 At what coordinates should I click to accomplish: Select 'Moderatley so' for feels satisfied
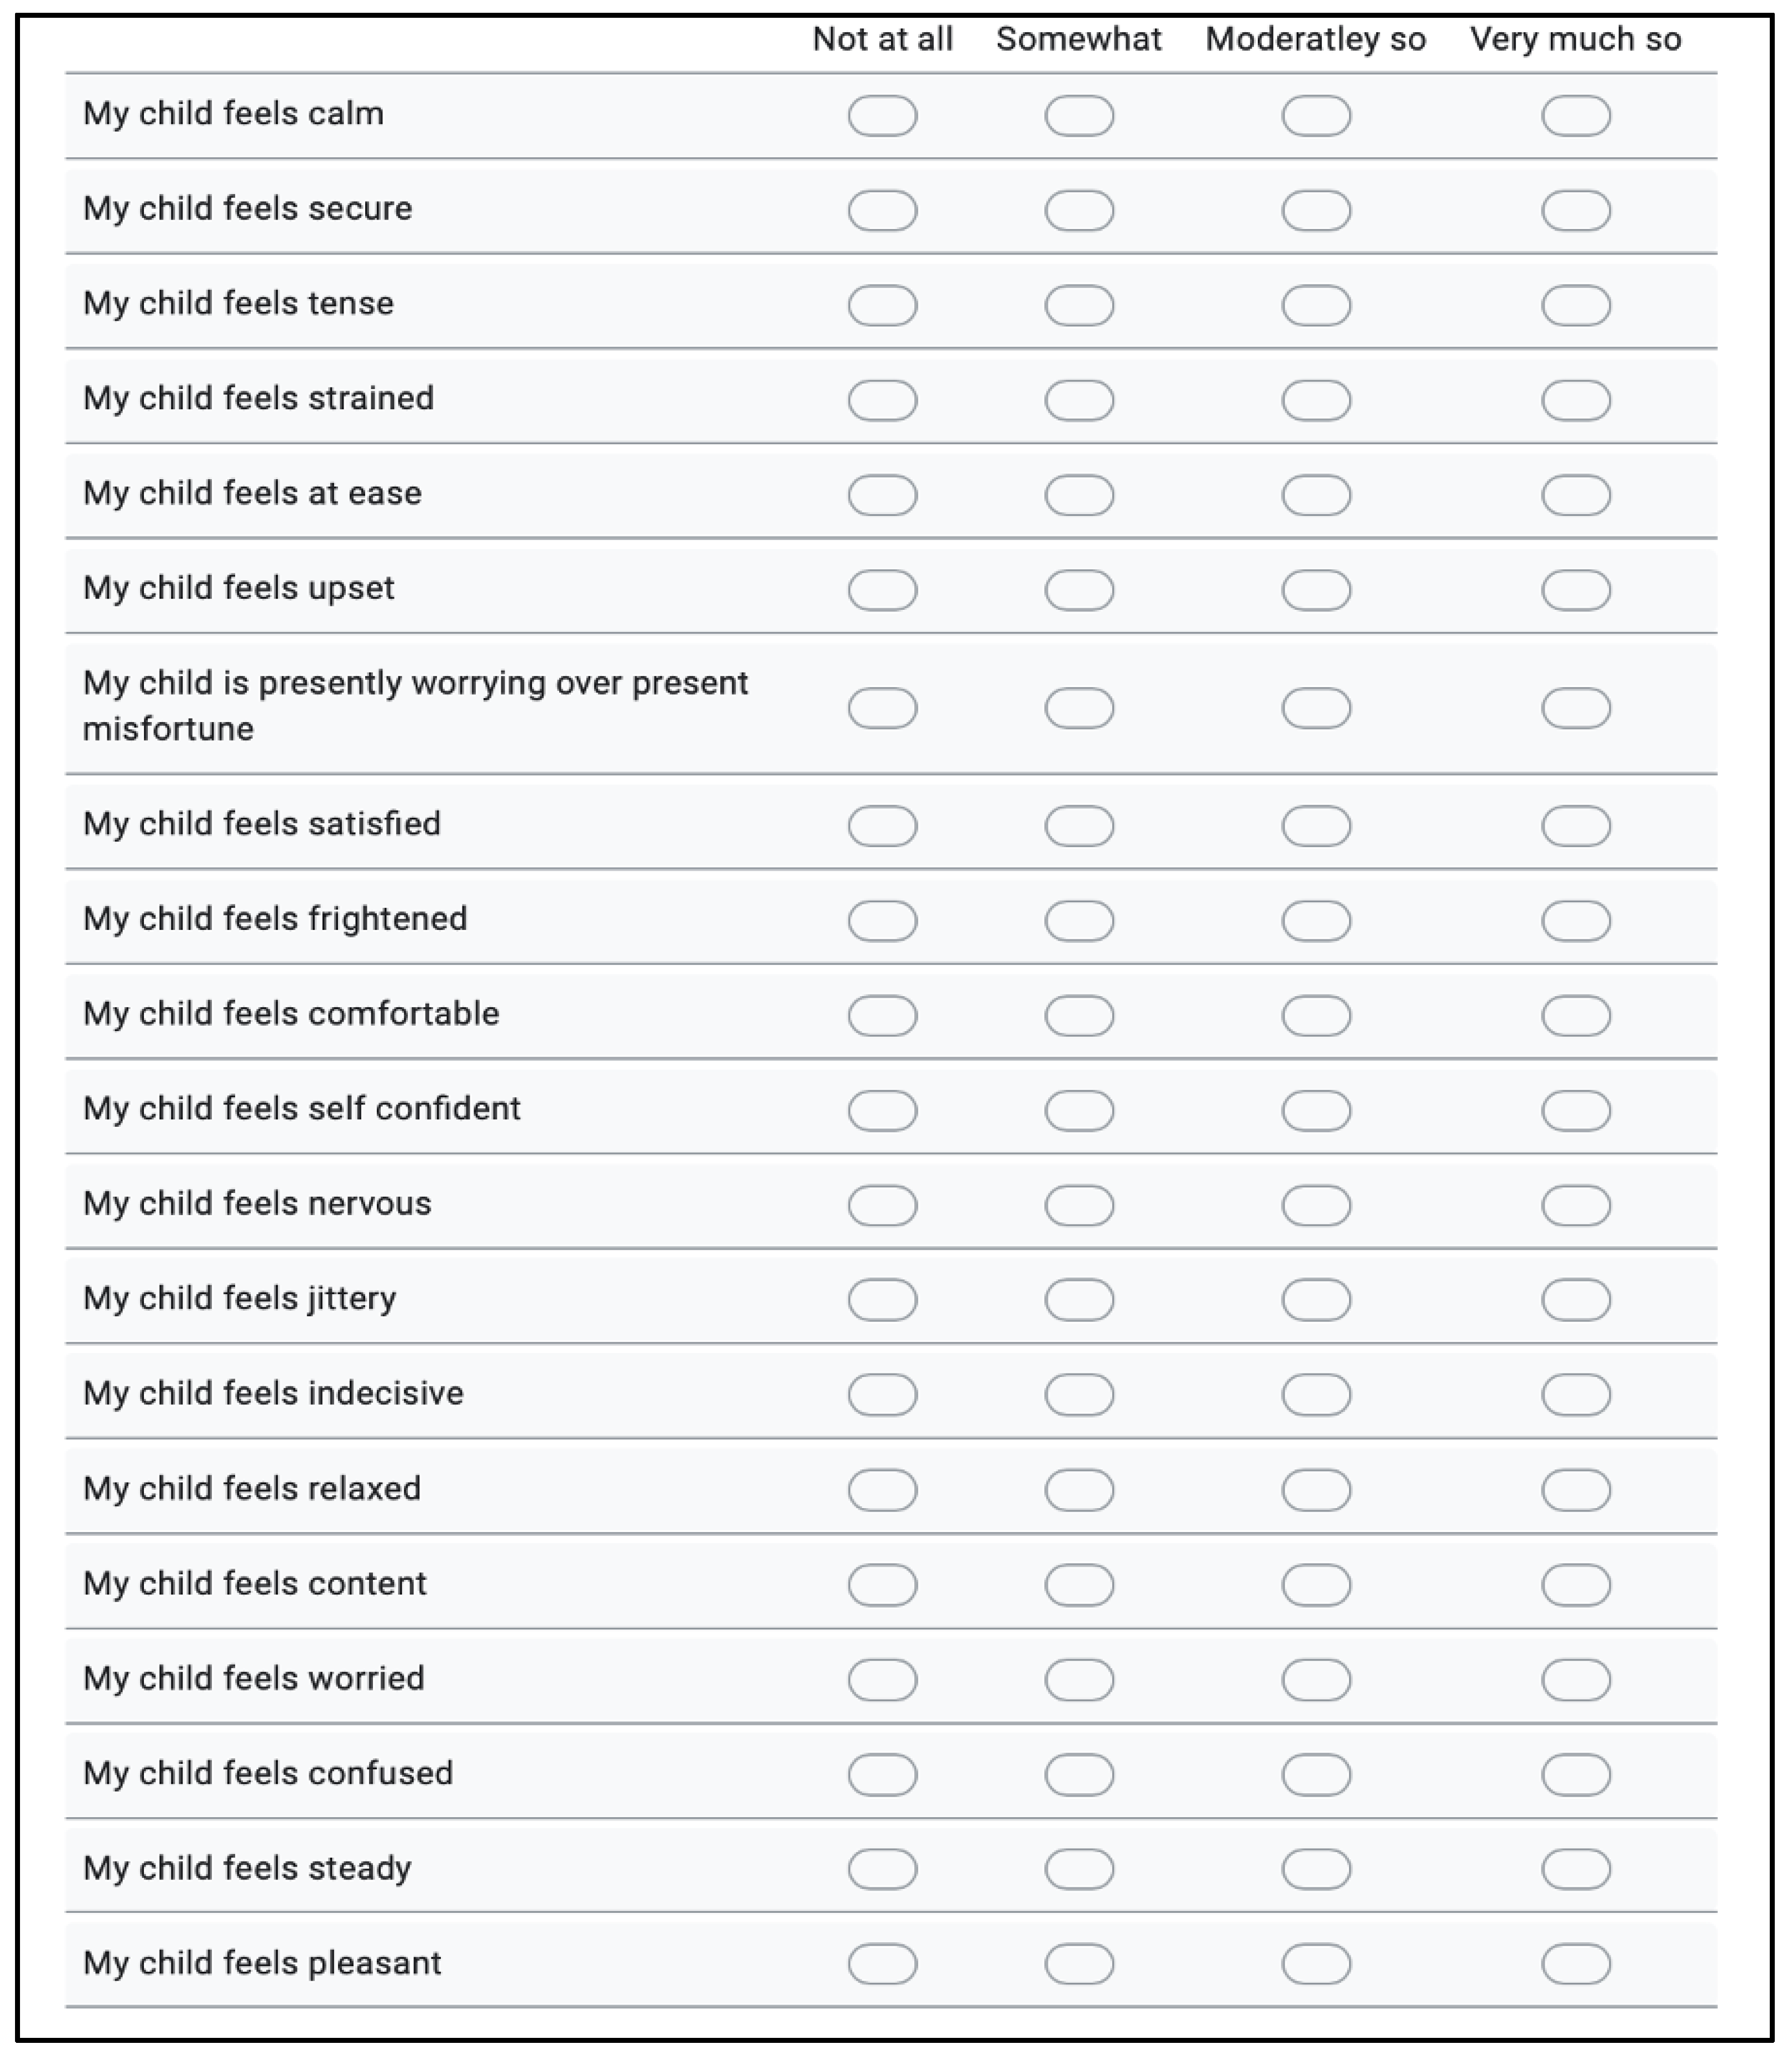point(1316,826)
